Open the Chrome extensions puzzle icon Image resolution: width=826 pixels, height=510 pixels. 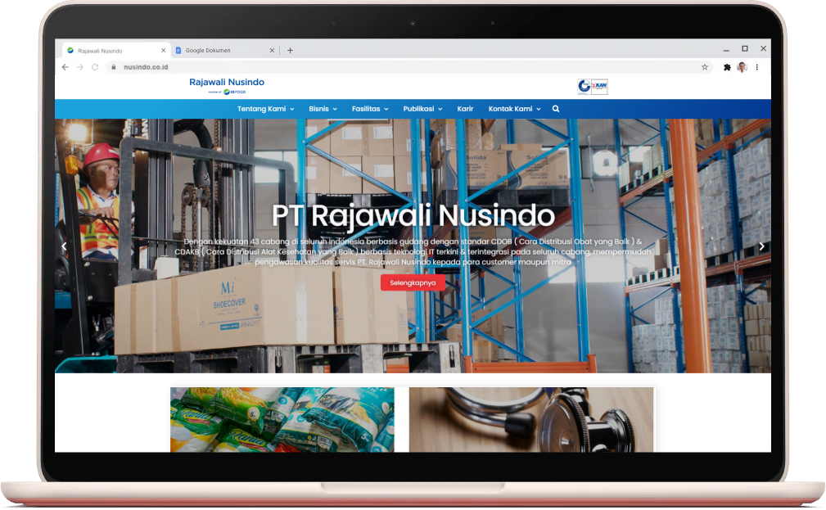(x=727, y=67)
